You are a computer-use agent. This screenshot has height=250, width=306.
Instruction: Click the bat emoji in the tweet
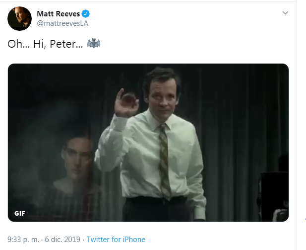click(93, 44)
